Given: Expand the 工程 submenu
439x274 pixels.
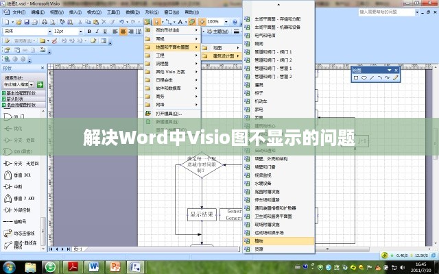Looking at the screenshot, I should tap(172, 55).
